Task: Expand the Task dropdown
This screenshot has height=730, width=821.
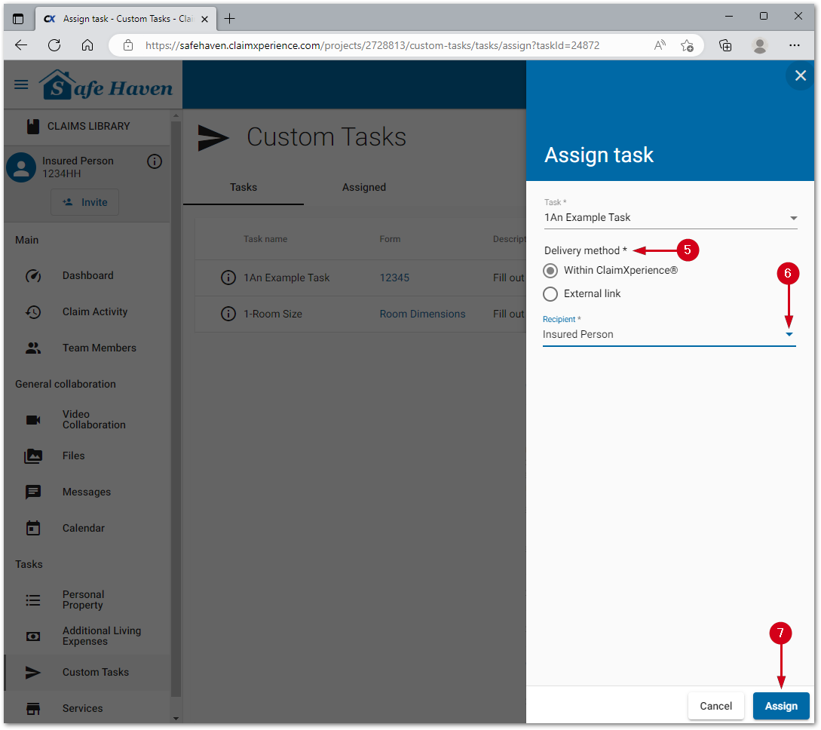Action: [x=793, y=219]
